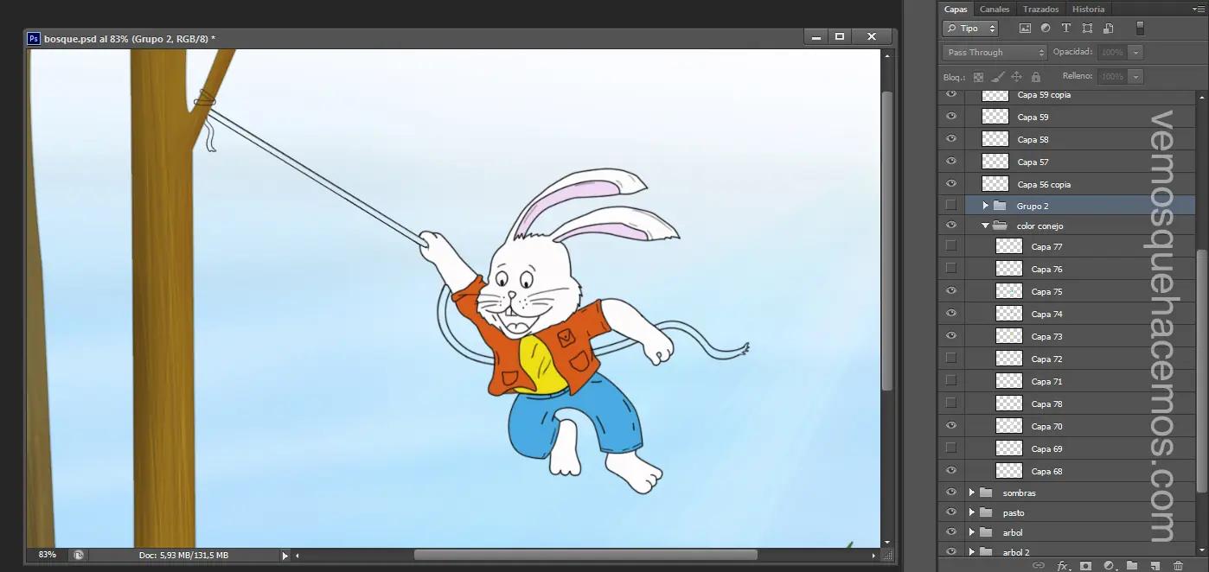This screenshot has height=572, width=1209.
Task: Click the Doc: 5,93 MB/131,5 MB status text
Action: pyautogui.click(x=183, y=556)
